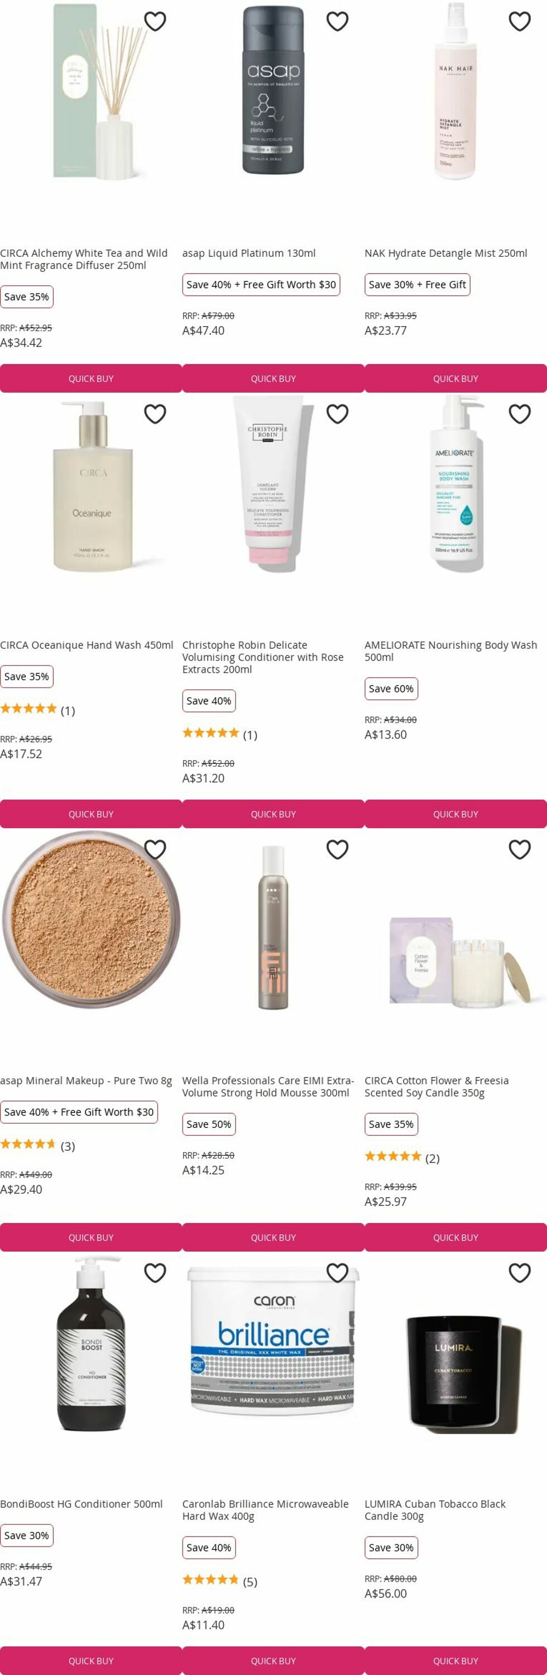Add Caronlab Brilliance Hard Wax to wishlist

337,1273
